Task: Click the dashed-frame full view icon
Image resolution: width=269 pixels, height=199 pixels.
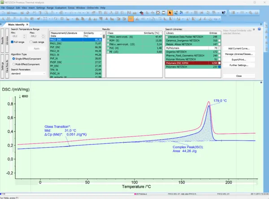Action: [164, 13]
